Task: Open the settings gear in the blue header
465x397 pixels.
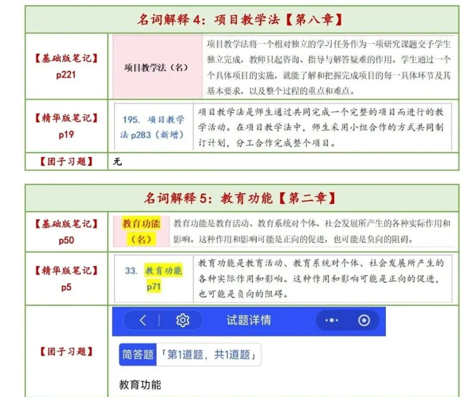Action: pos(183,320)
